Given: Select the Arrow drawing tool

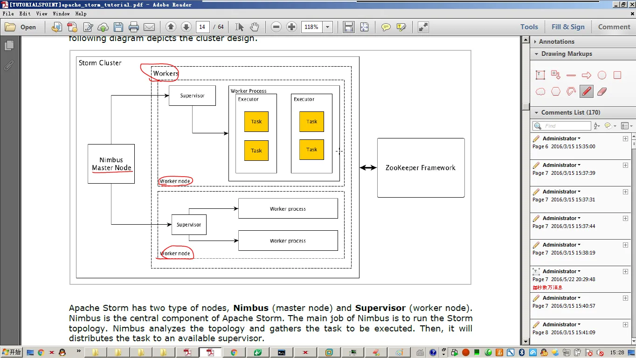Looking at the screenshot, I should coord(587,75).
